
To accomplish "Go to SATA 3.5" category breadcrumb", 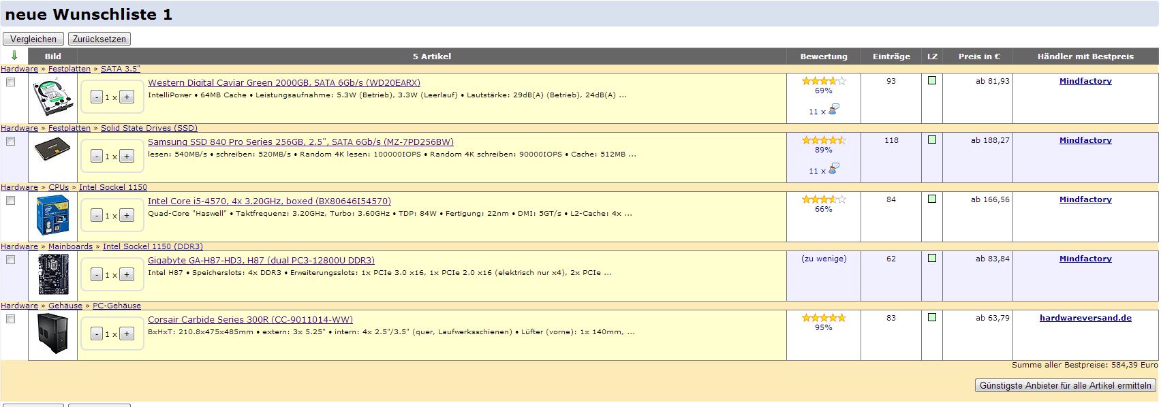I will click(x=121, y=69).
